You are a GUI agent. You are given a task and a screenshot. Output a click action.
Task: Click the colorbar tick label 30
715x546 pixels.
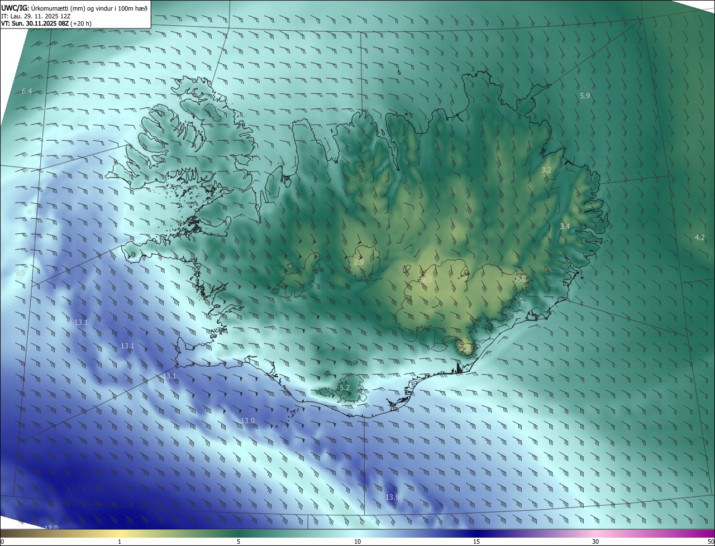[595, 542]
